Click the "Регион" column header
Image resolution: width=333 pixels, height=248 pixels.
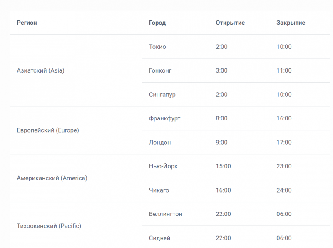pos(27,23)
